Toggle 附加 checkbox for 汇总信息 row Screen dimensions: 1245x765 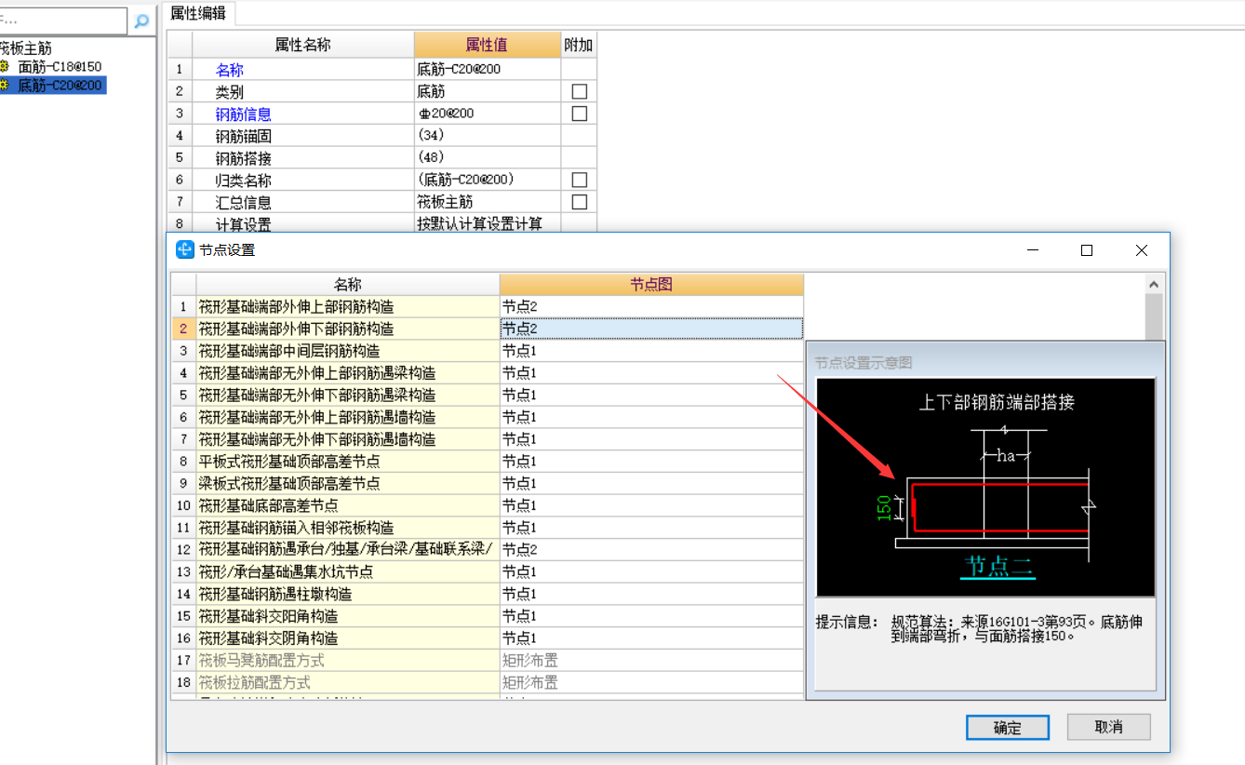point(580,202)
